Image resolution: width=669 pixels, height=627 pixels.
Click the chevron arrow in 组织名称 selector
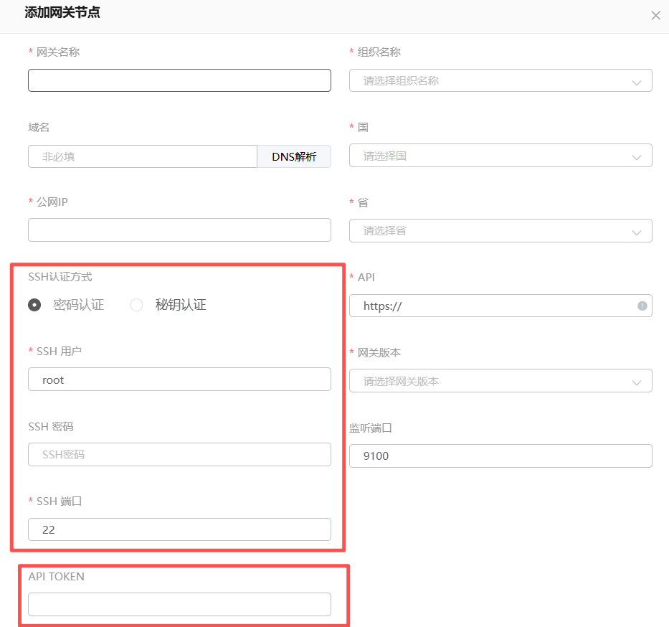tap(636, 82)
